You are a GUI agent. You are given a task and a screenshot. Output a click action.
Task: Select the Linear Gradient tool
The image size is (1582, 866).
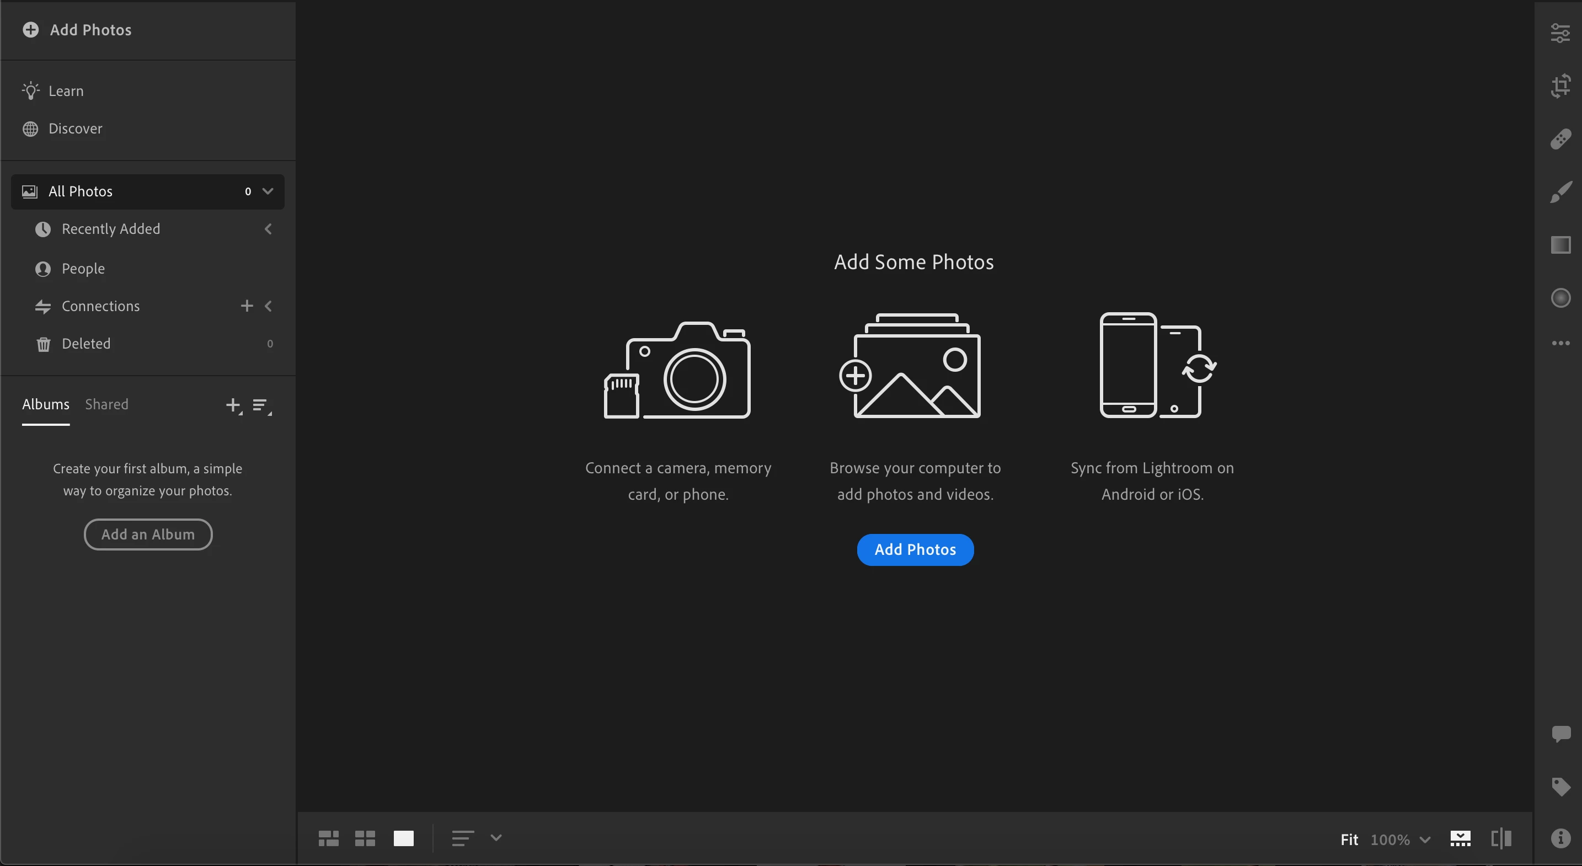[x=1560, y=245]
